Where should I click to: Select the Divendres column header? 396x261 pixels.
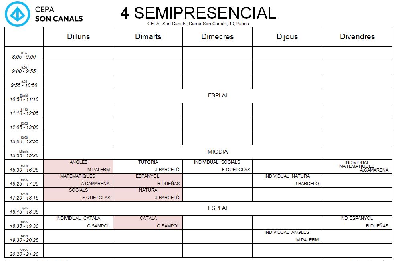(x=357, y=36)
